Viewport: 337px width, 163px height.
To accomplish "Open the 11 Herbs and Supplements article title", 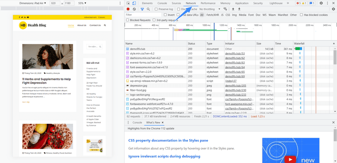I will click(x=46, y=81).
